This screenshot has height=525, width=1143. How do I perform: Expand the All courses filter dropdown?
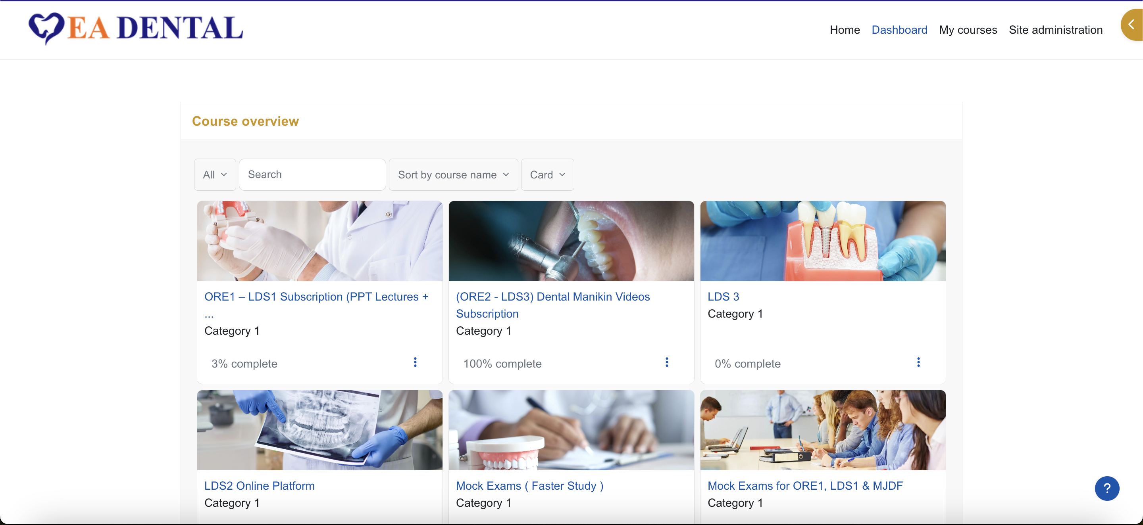(215, 175)
